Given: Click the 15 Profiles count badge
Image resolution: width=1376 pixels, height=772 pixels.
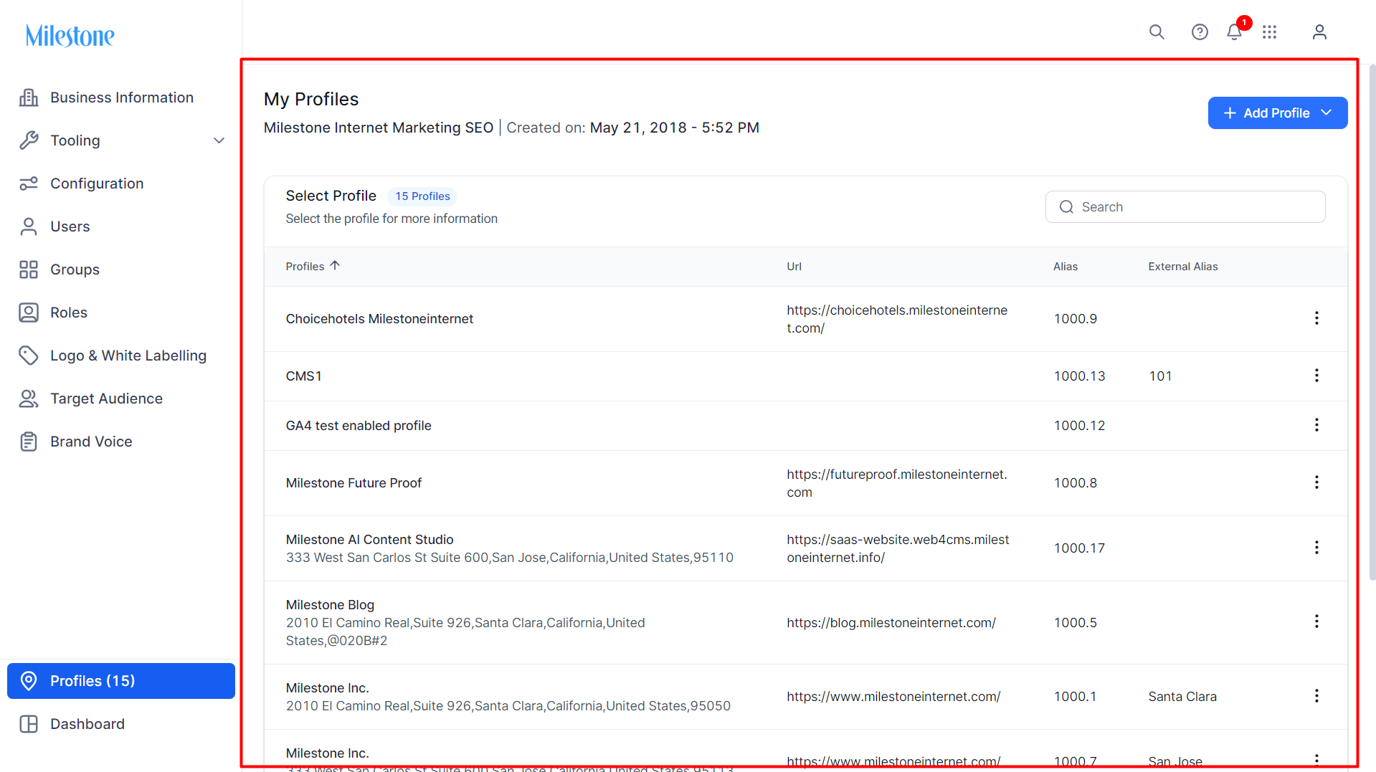Looking at the screenshot, I should point(422,196).
